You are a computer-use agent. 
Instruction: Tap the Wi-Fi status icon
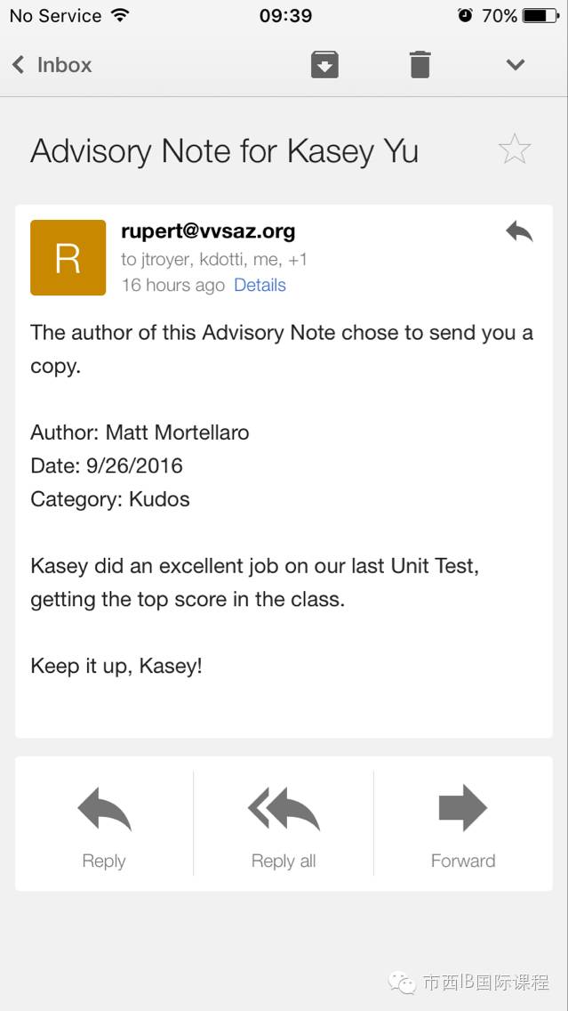click(x=120, y=15)
